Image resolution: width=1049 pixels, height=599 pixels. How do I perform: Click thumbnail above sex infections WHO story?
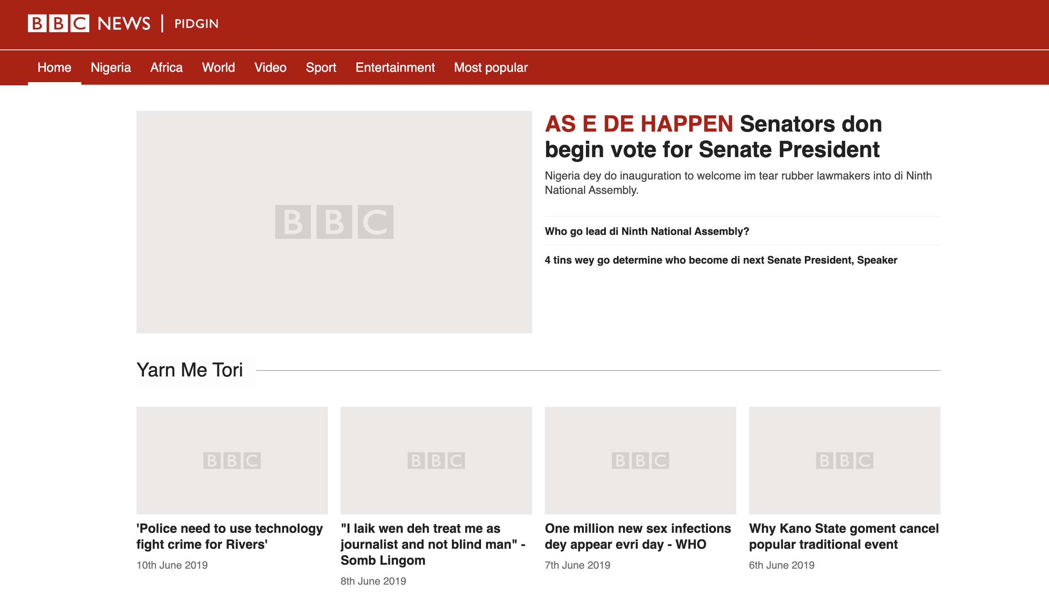(x=640, y=460)
